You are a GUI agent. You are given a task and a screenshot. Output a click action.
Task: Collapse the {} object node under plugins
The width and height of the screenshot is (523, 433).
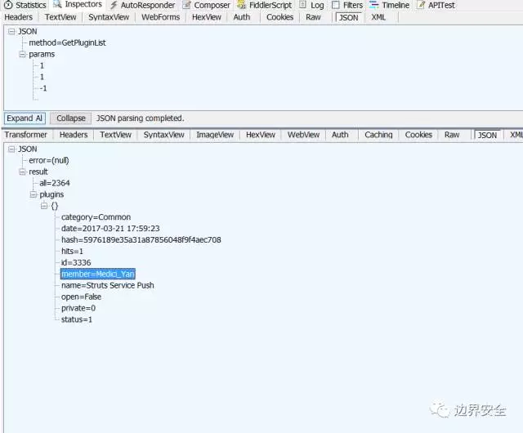coord(44,207)
